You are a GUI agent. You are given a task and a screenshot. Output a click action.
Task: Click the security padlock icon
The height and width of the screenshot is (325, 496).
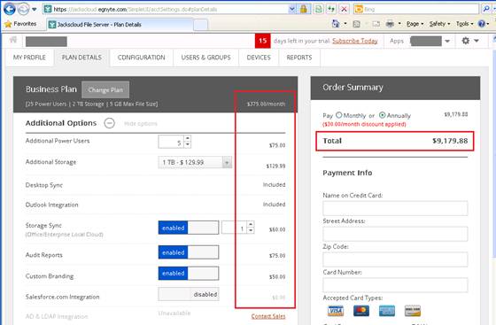pyautogui.click(x=303, y=9)
